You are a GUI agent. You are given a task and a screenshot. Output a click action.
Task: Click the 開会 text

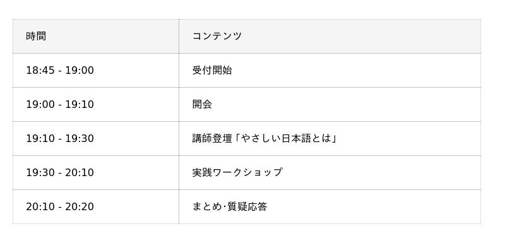point(202,104)
